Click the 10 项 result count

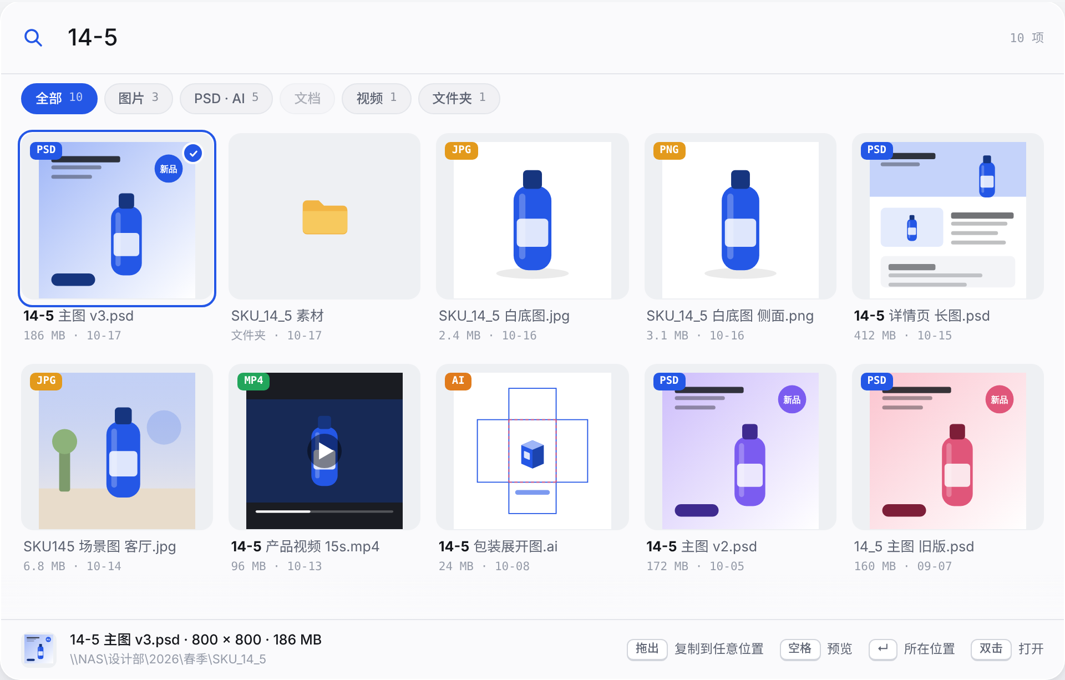click(1027, 38)
